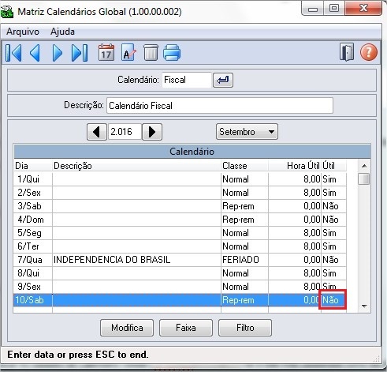The image size is (387, 372).
Task: Open the Setembro month dropdown
Action: 247,132
